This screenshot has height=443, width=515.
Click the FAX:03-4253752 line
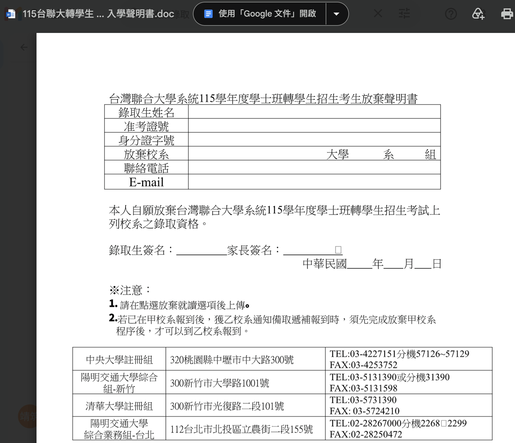(x=363, y=365)
